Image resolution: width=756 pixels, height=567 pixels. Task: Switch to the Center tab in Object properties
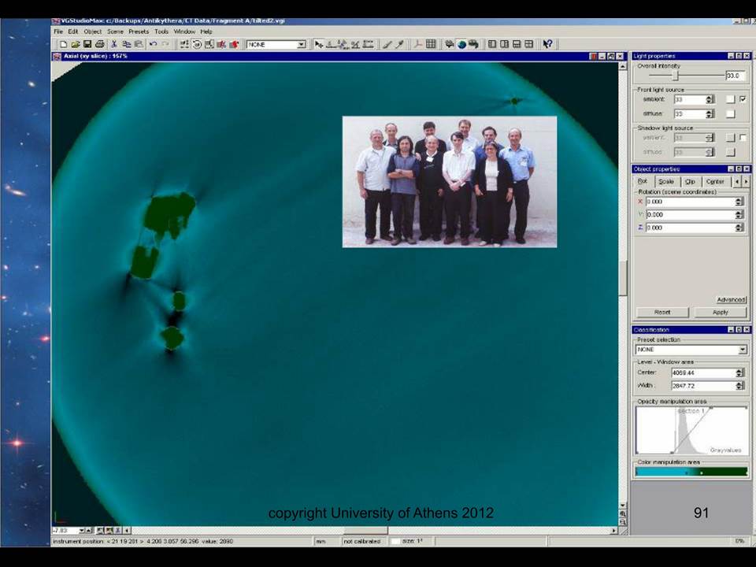(x=715, y=182)
